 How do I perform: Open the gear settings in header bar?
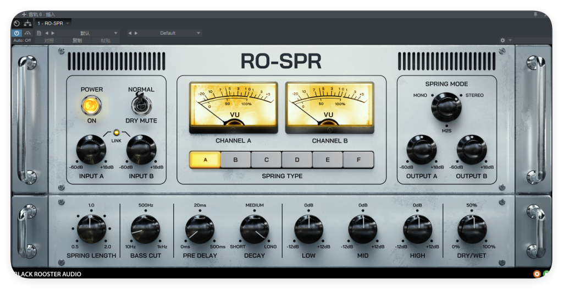(503, 40)
